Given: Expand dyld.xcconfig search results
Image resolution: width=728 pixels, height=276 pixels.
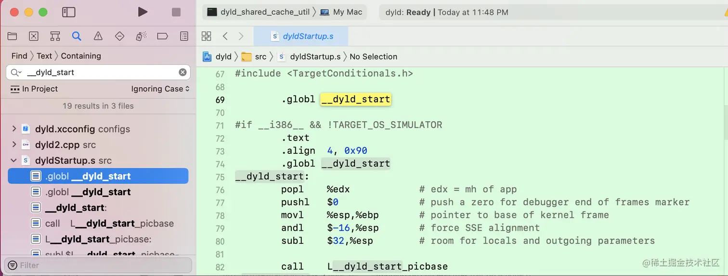Looking at the screenshot, I should tap(14, 129).
